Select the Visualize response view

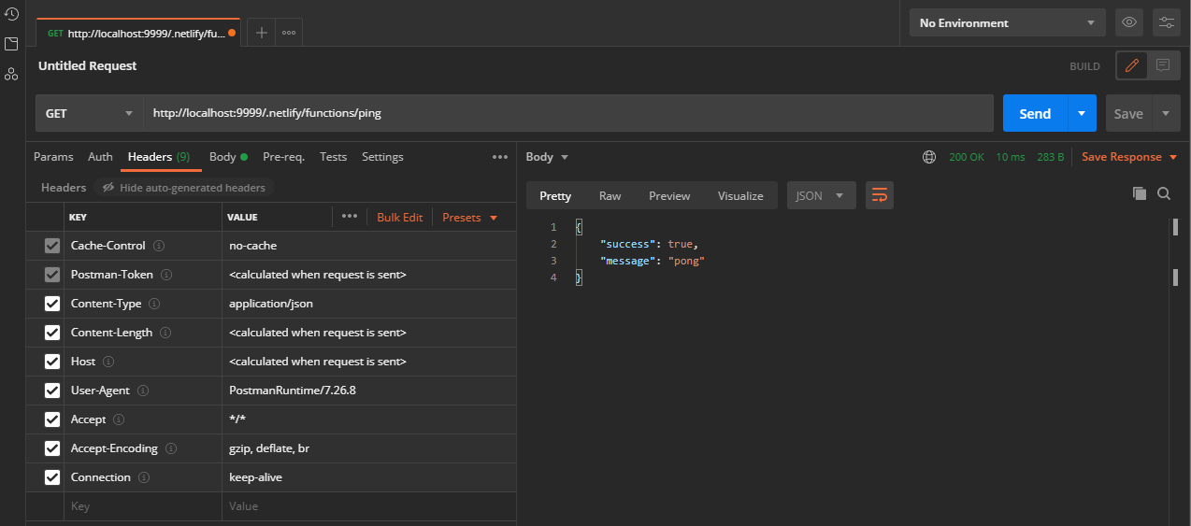(740, 195)
